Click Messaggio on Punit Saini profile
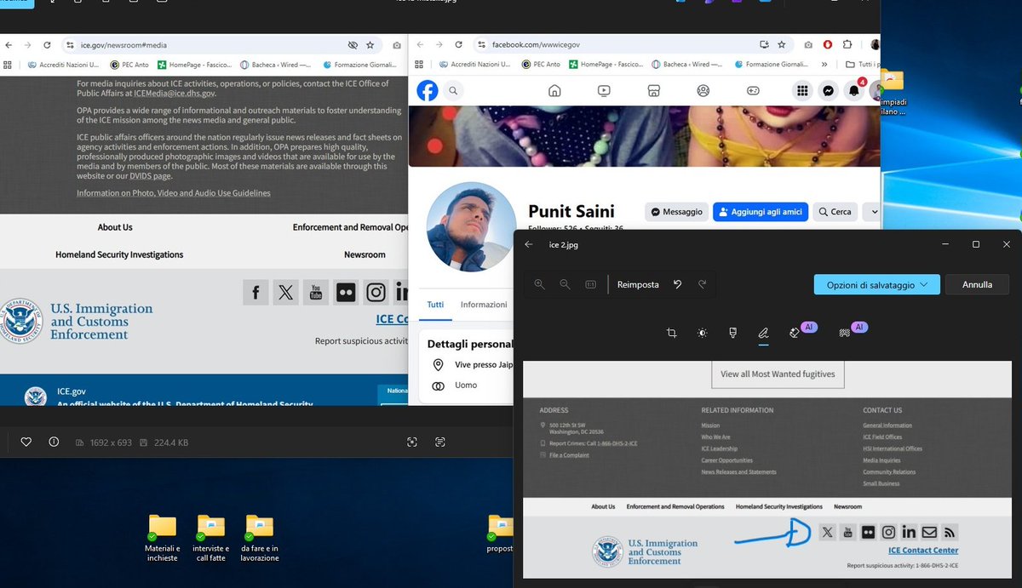This screenshot has height=588, width=1022. [x=676, y=212]
